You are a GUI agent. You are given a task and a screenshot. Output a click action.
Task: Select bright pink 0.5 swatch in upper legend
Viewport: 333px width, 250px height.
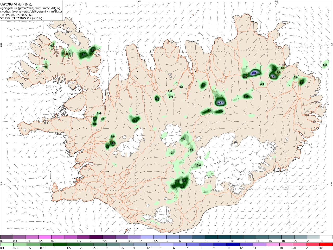45,237
